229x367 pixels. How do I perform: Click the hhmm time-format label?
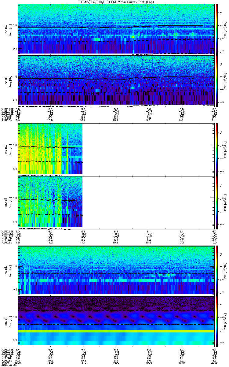click(5, 362)
